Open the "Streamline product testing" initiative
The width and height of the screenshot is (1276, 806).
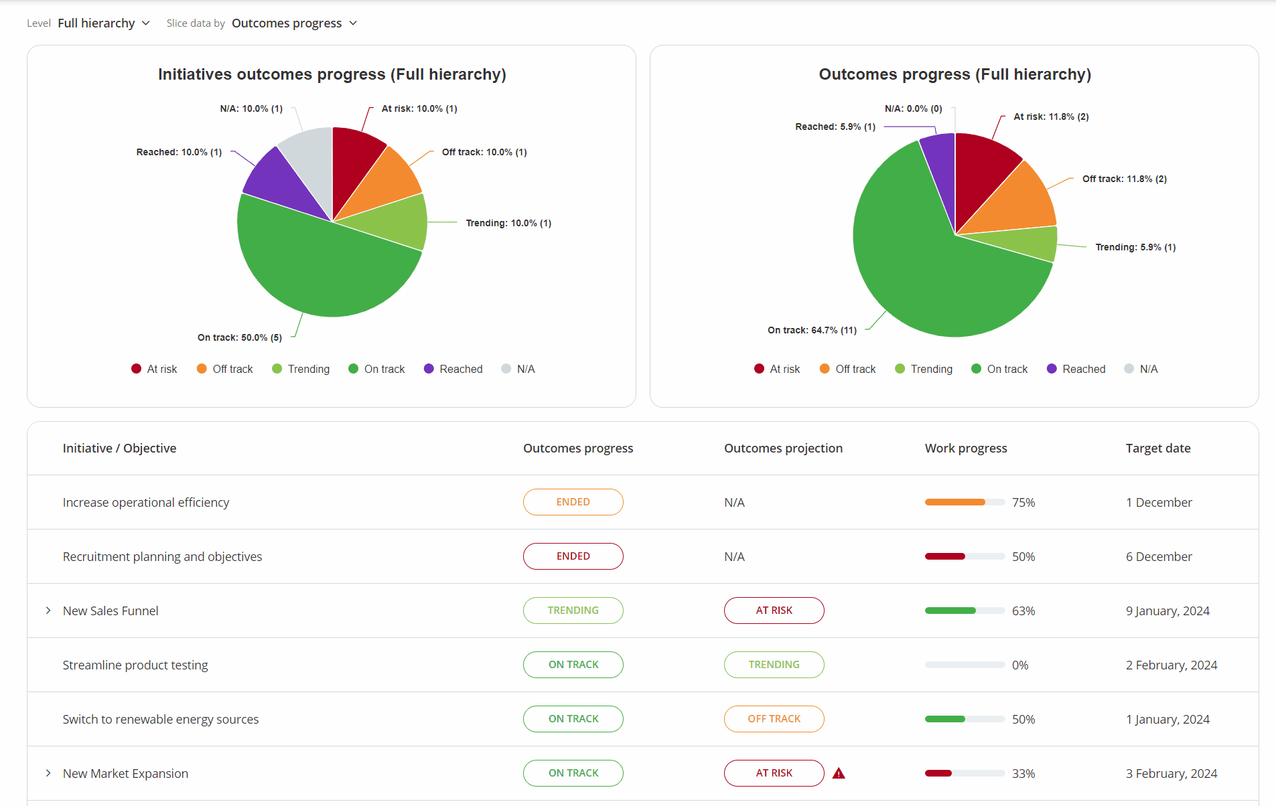[135, 665]
